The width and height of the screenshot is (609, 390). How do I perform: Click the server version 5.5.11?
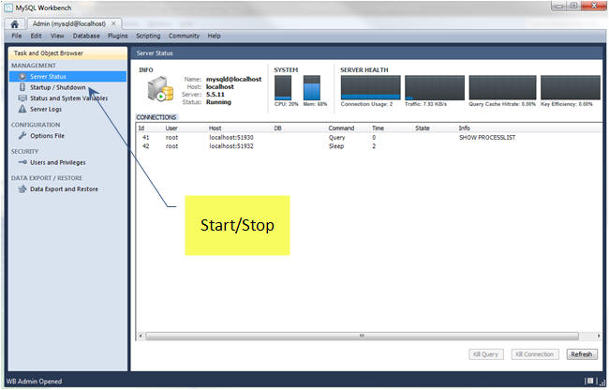point(215,95)
